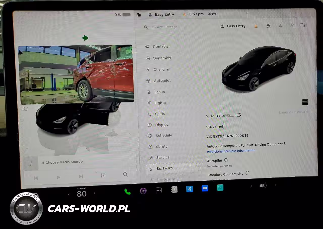Screen dimensions: 323x229
Task: Increase the cabin temperature with right arrow
Action: click(95, 193)
